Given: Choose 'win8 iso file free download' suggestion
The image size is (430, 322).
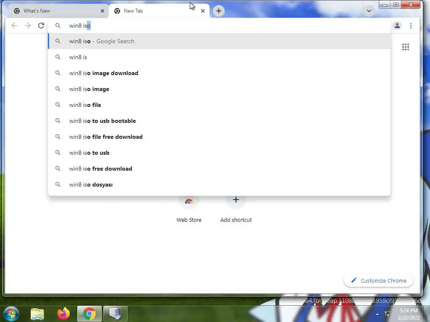Looking at the screenshot, I should [x=219, y=137].
